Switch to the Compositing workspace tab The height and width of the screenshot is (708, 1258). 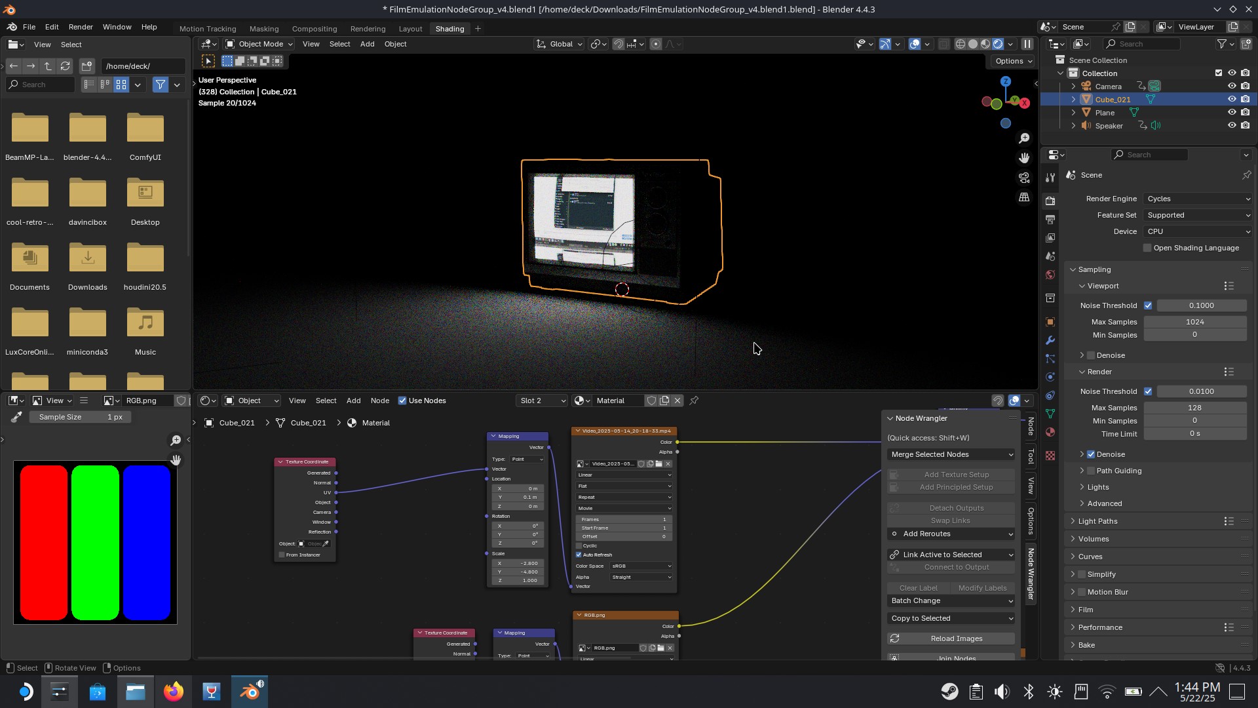[x=314, y=29]
